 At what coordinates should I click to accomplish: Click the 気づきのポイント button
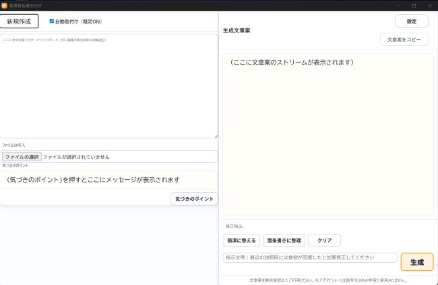pyautogui.click(x=195, y=199)
